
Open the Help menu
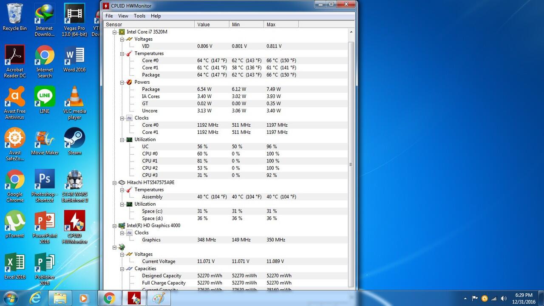click(x=156, y=16)
